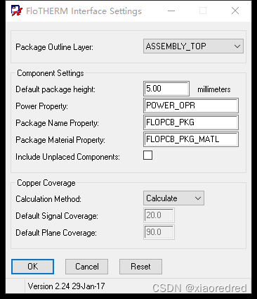The width and height of the screenshot is (257, 299).
Task: Click the Cancel button
Action: (86, 267)
